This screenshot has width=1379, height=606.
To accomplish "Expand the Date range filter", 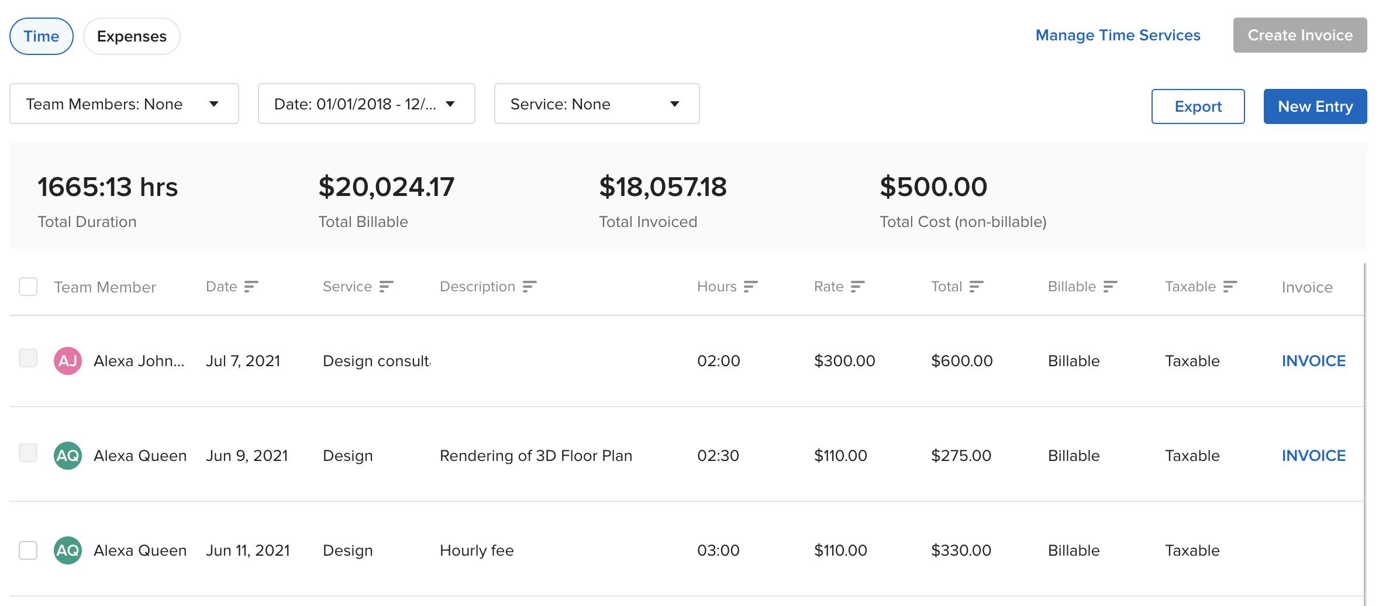I will point(366,104).
